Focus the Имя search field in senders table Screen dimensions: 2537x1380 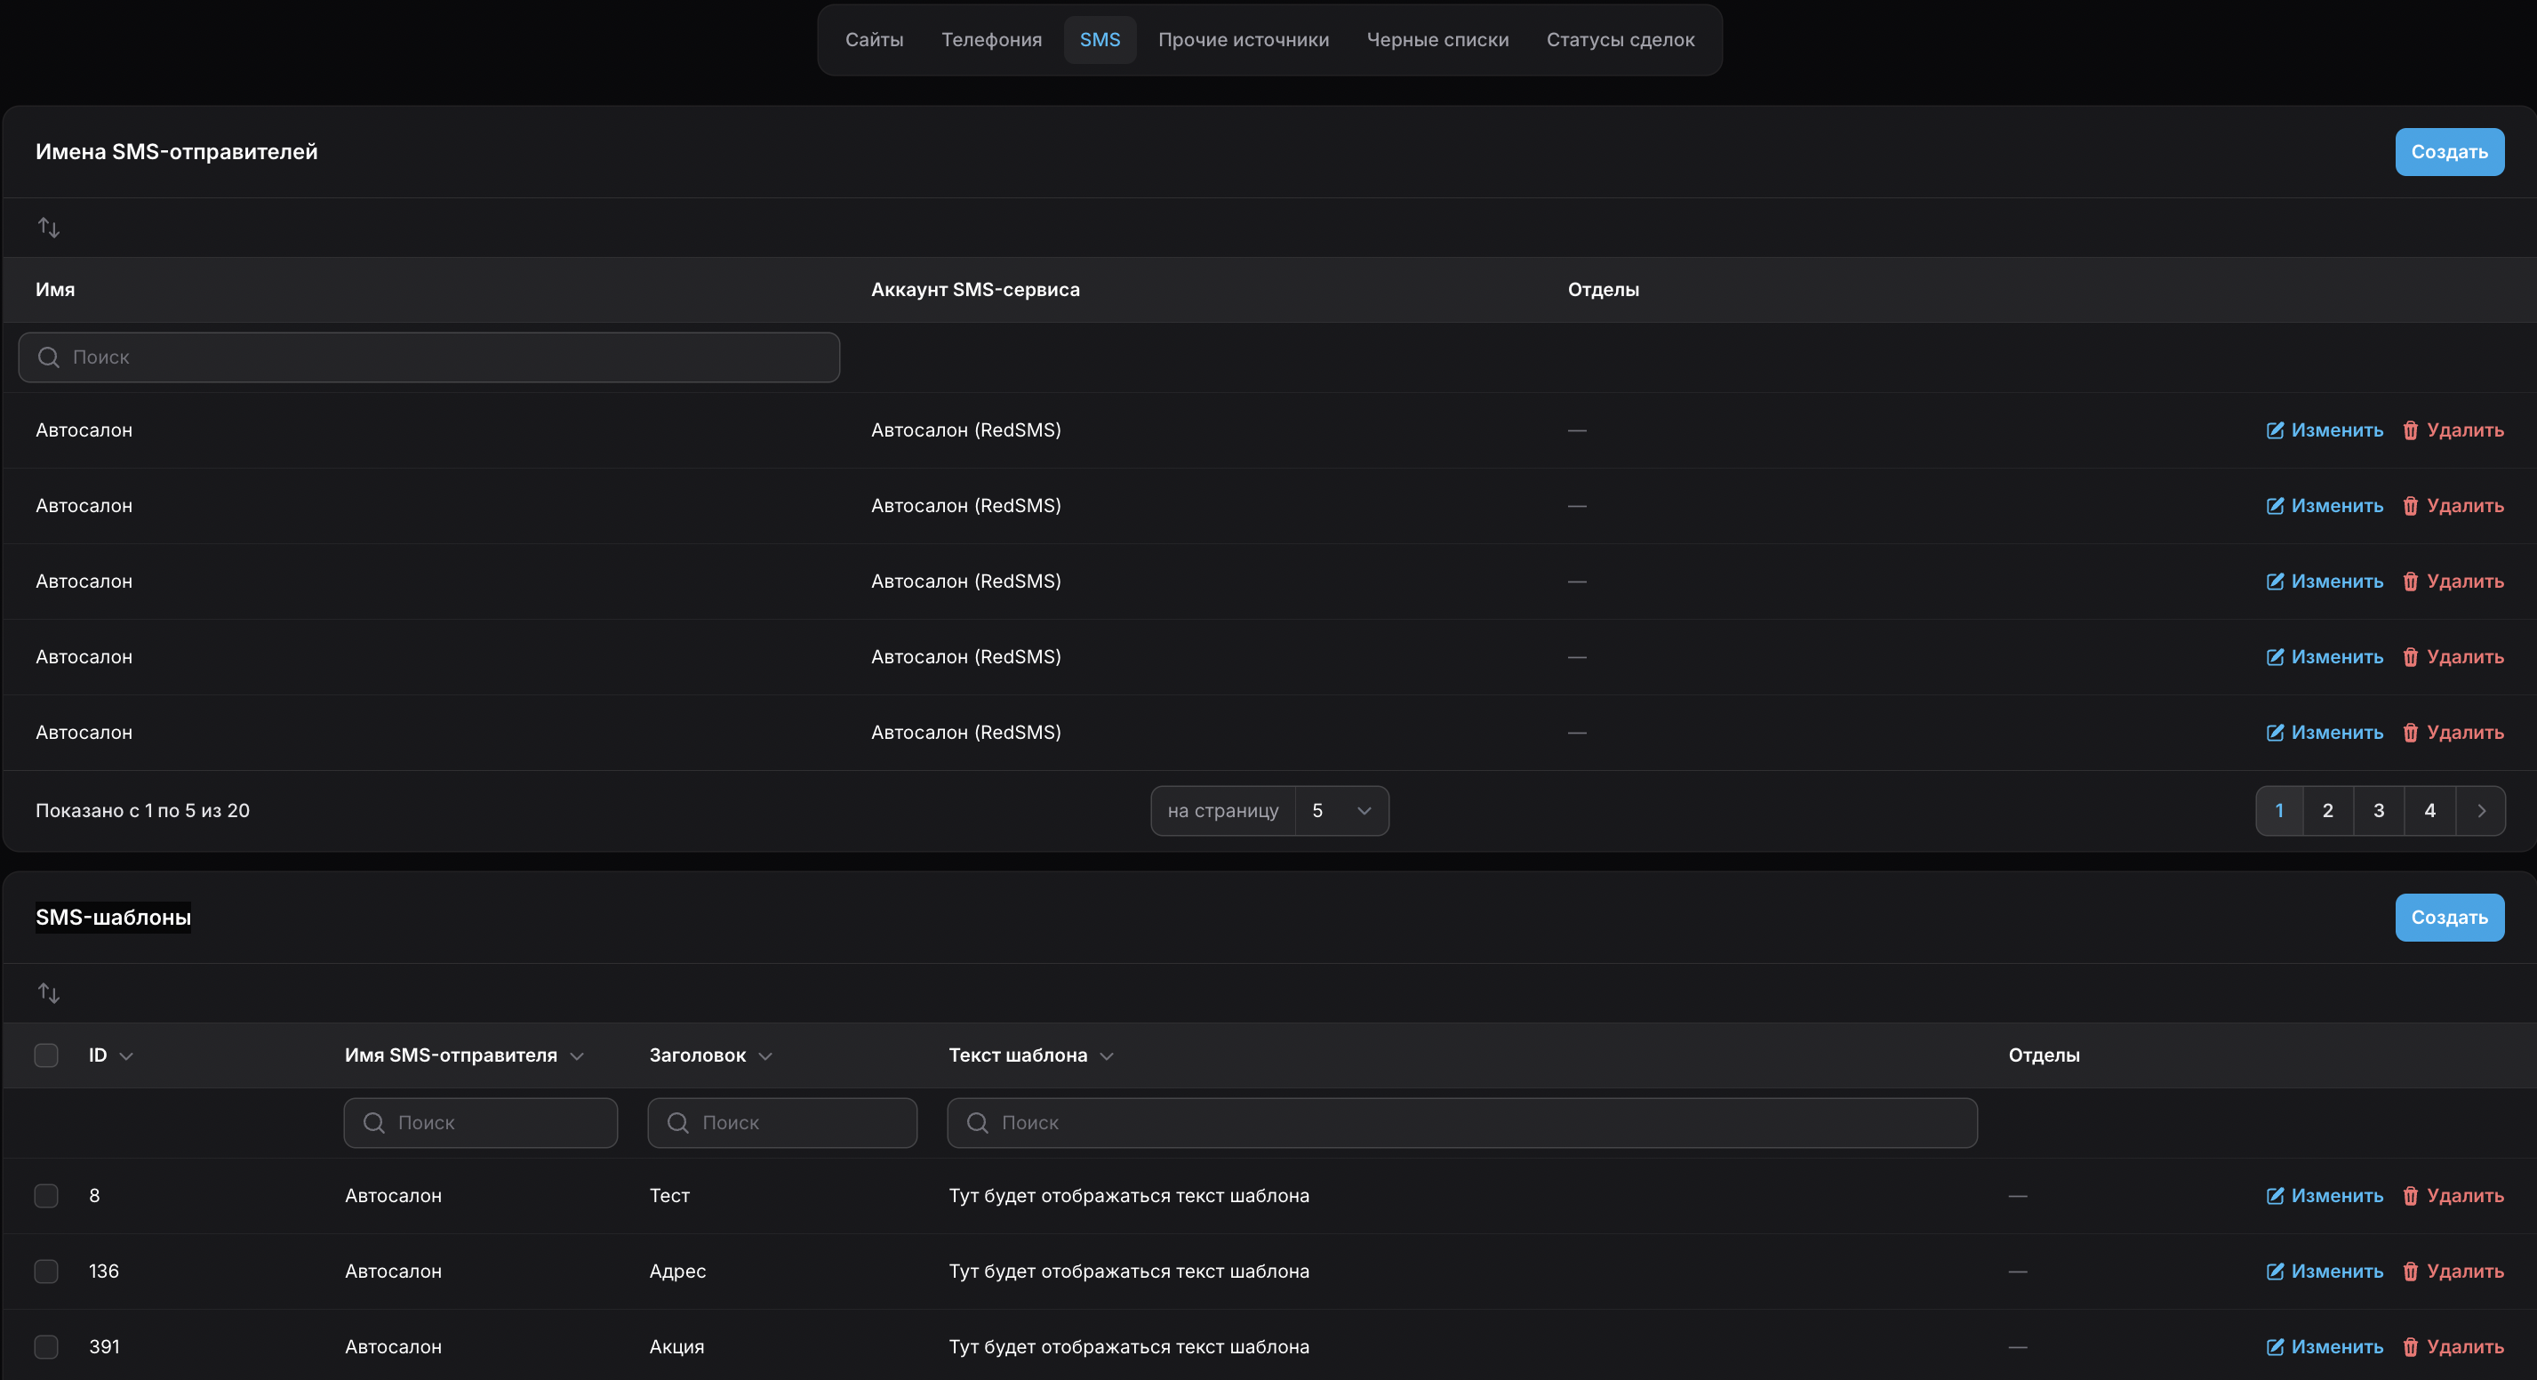[429, 357]
